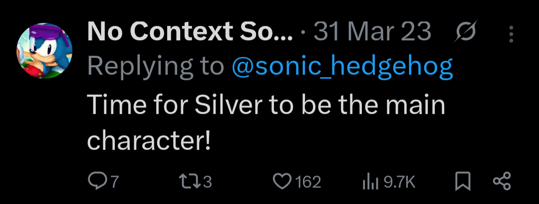Open the three-dot more options menu
Viewport: 539px width, 204px height.
click(x=511, y=34)
